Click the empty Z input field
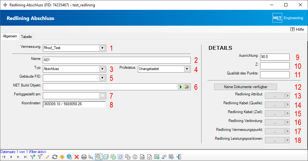The height and width of the screenshot is (161, 308). pyautogui.click(x=275, y=66)
